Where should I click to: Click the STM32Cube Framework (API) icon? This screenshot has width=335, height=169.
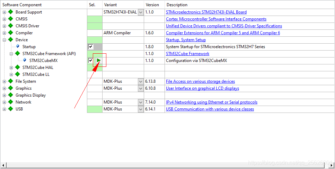pos(18,53)
